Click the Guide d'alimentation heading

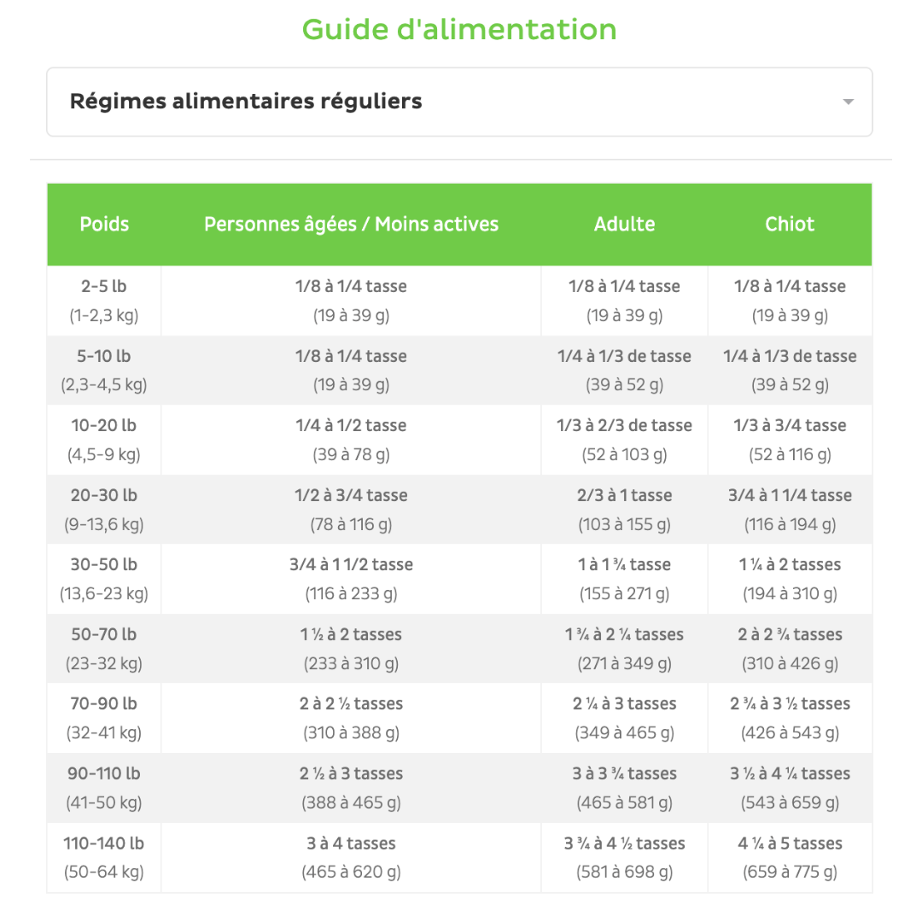coord(459,29)
